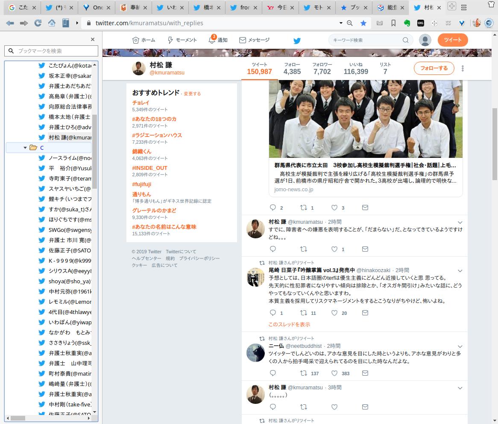Reply to the （。。。。。） tweet
The image size is (498, 424).
tap(273, 406)
